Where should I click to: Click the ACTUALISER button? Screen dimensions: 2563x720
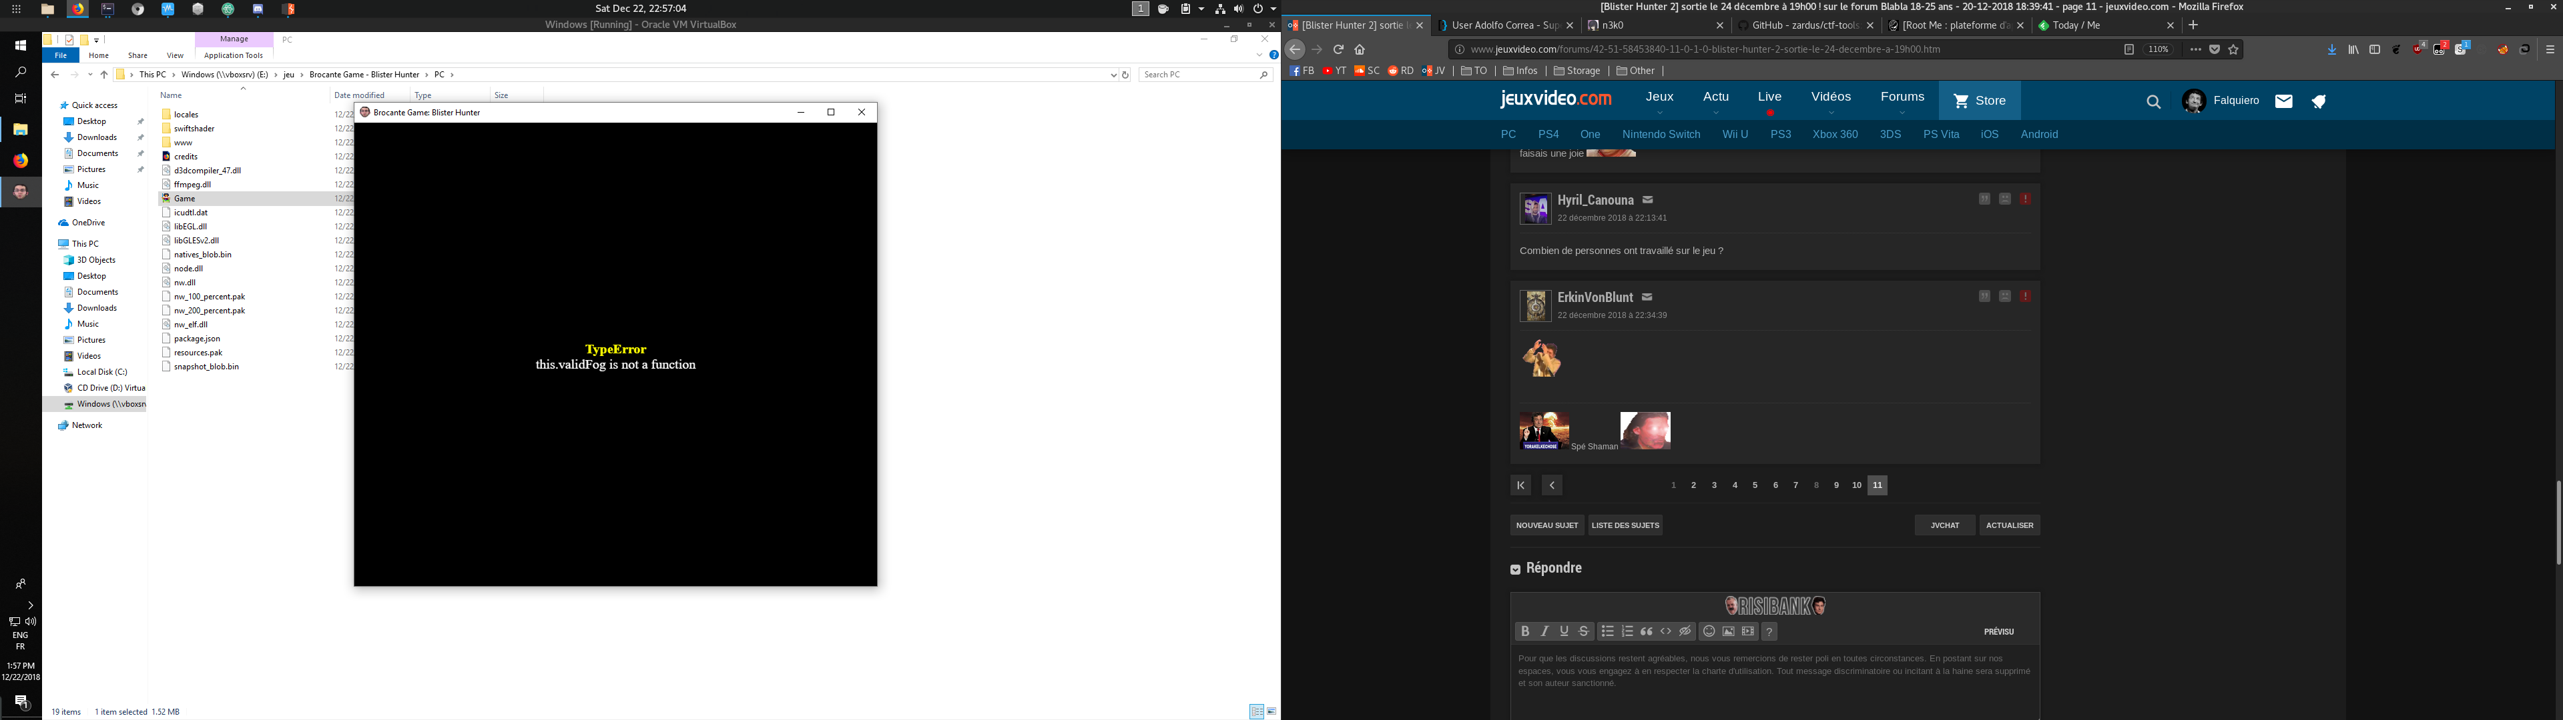click(2009, 525)
